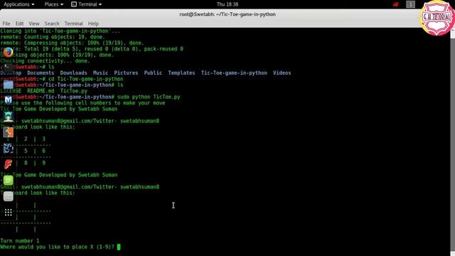Click 'Documents' in the ls output
The height and width of the screenshot is (256, 455).
click(41, 73)
